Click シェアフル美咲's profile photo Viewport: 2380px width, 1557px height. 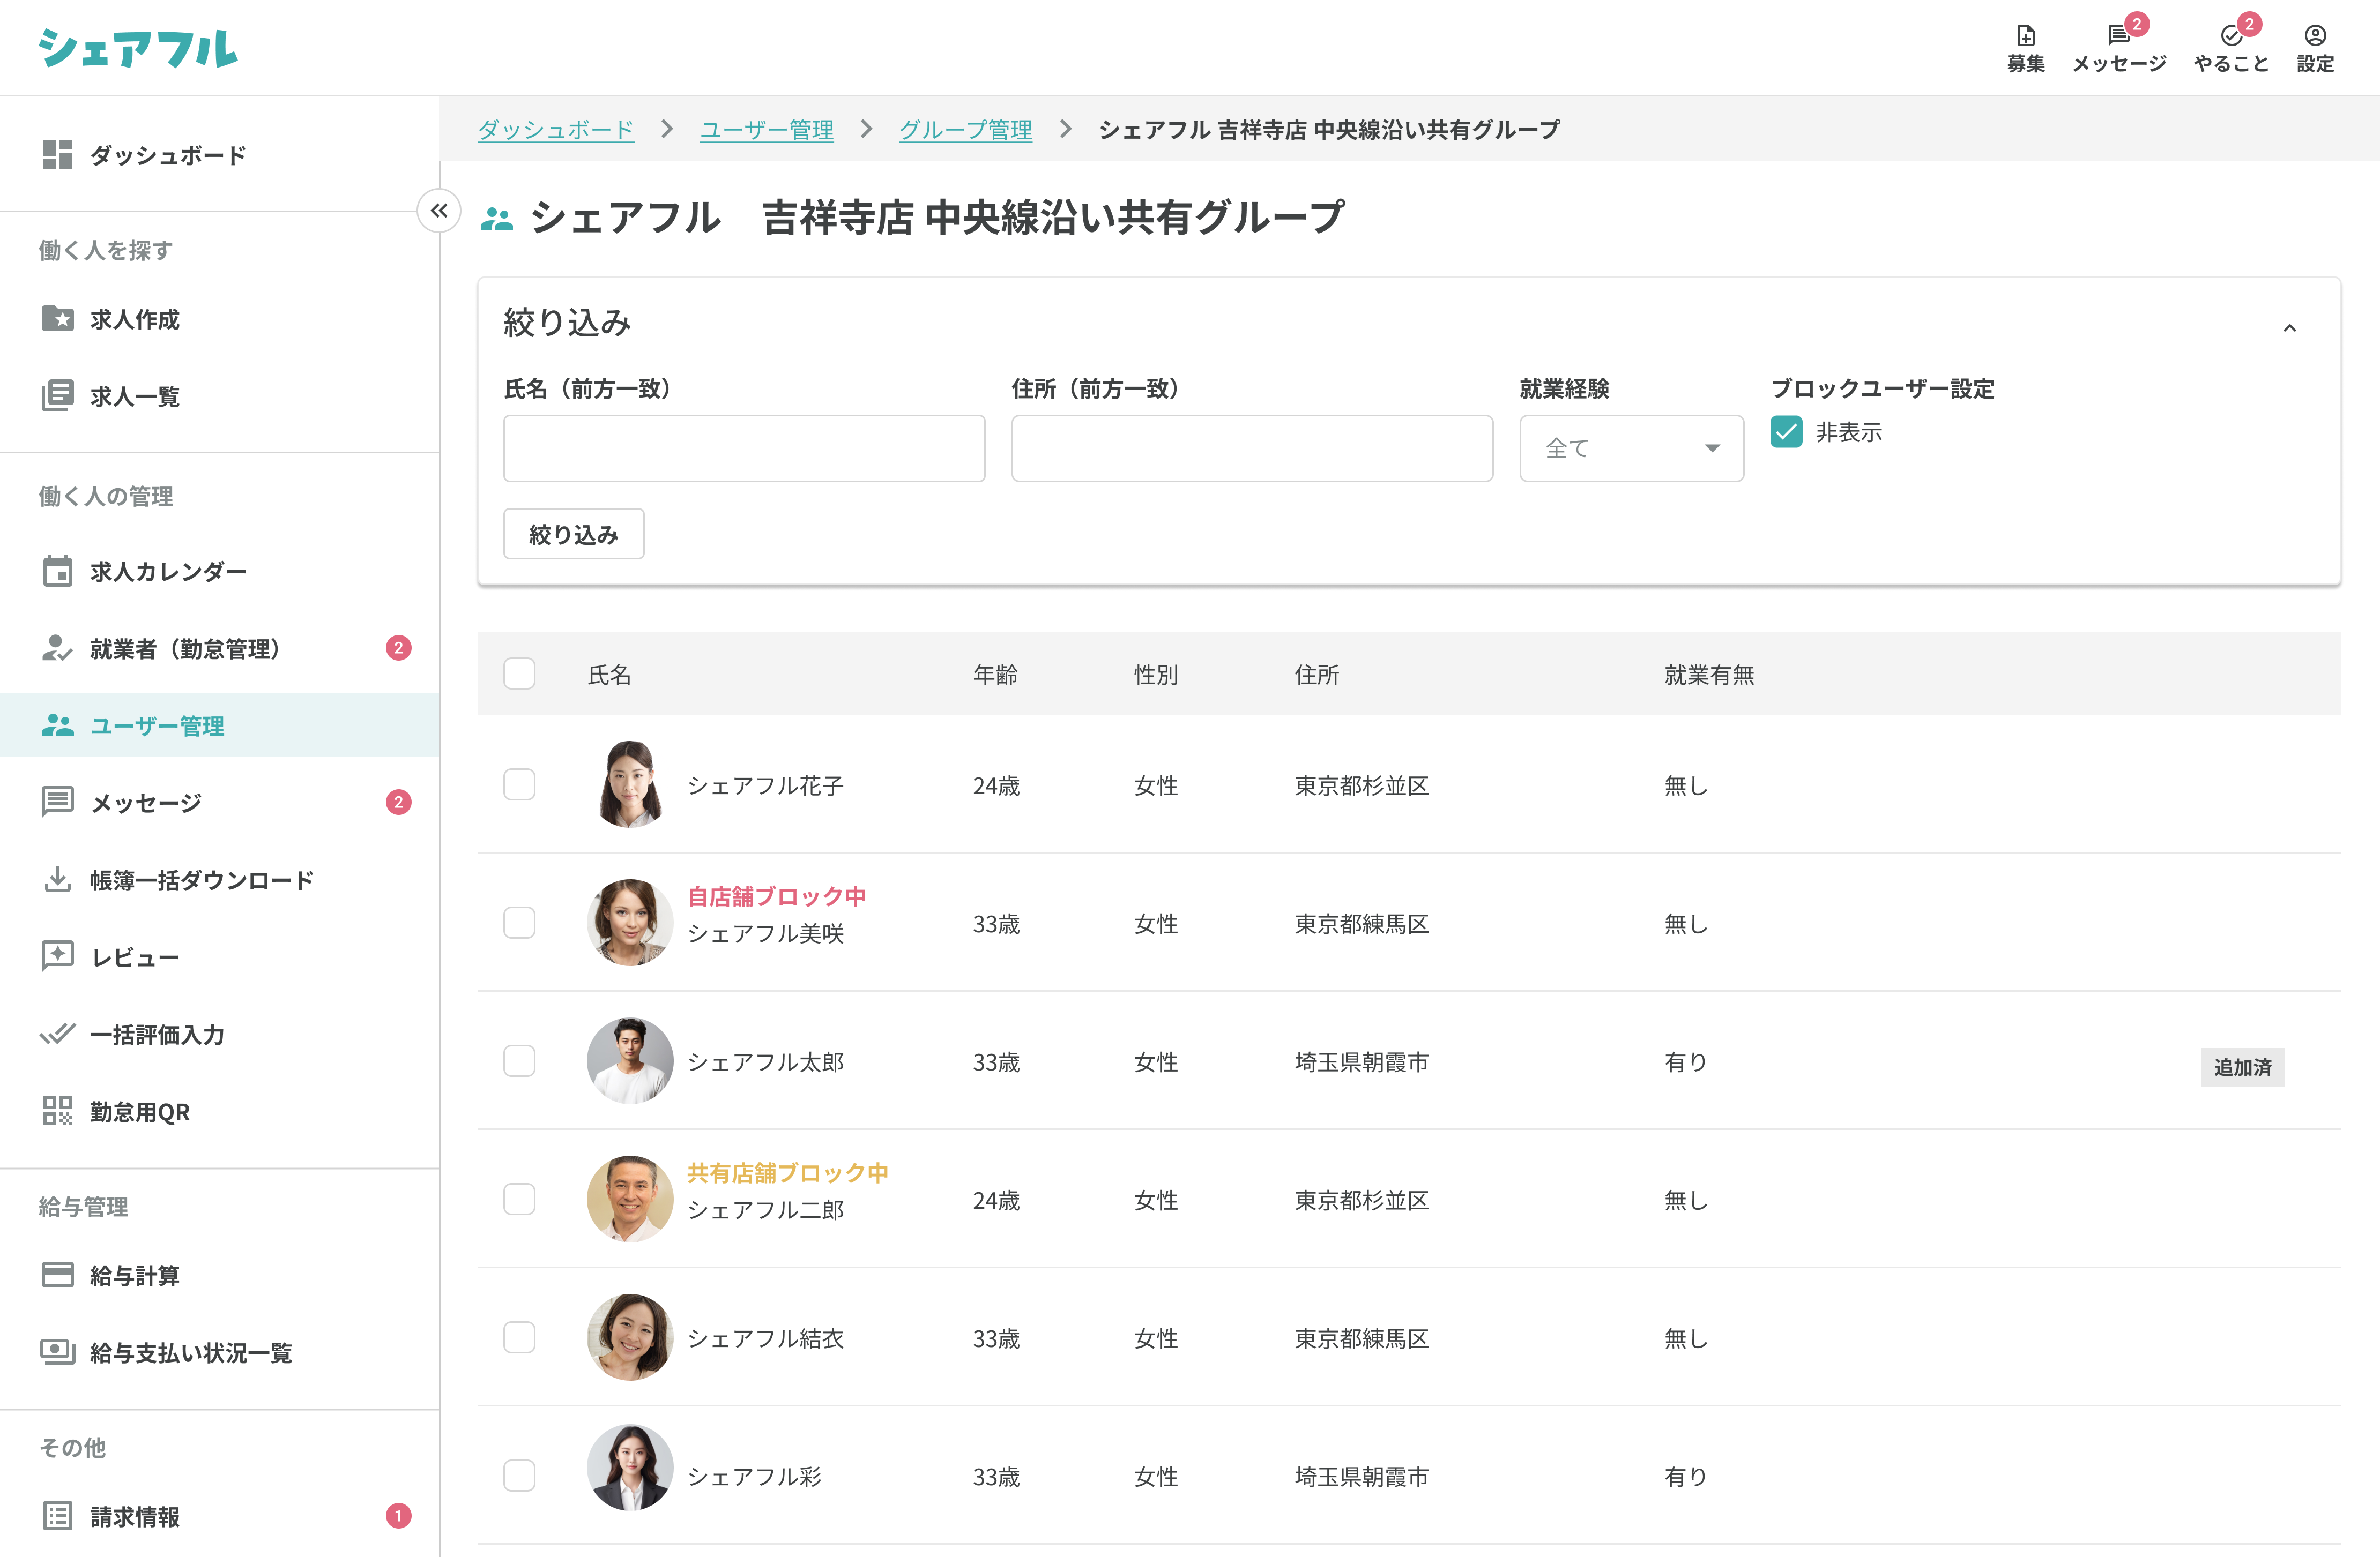pos(629,923)
